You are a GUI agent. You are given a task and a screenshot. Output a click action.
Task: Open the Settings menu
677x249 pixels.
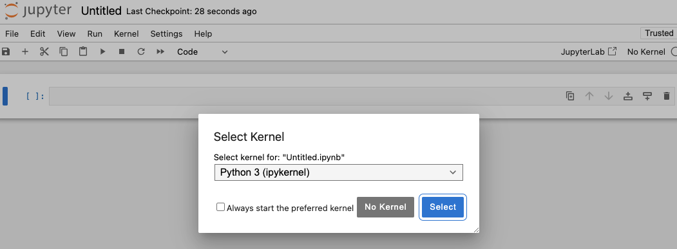(166, 33)
